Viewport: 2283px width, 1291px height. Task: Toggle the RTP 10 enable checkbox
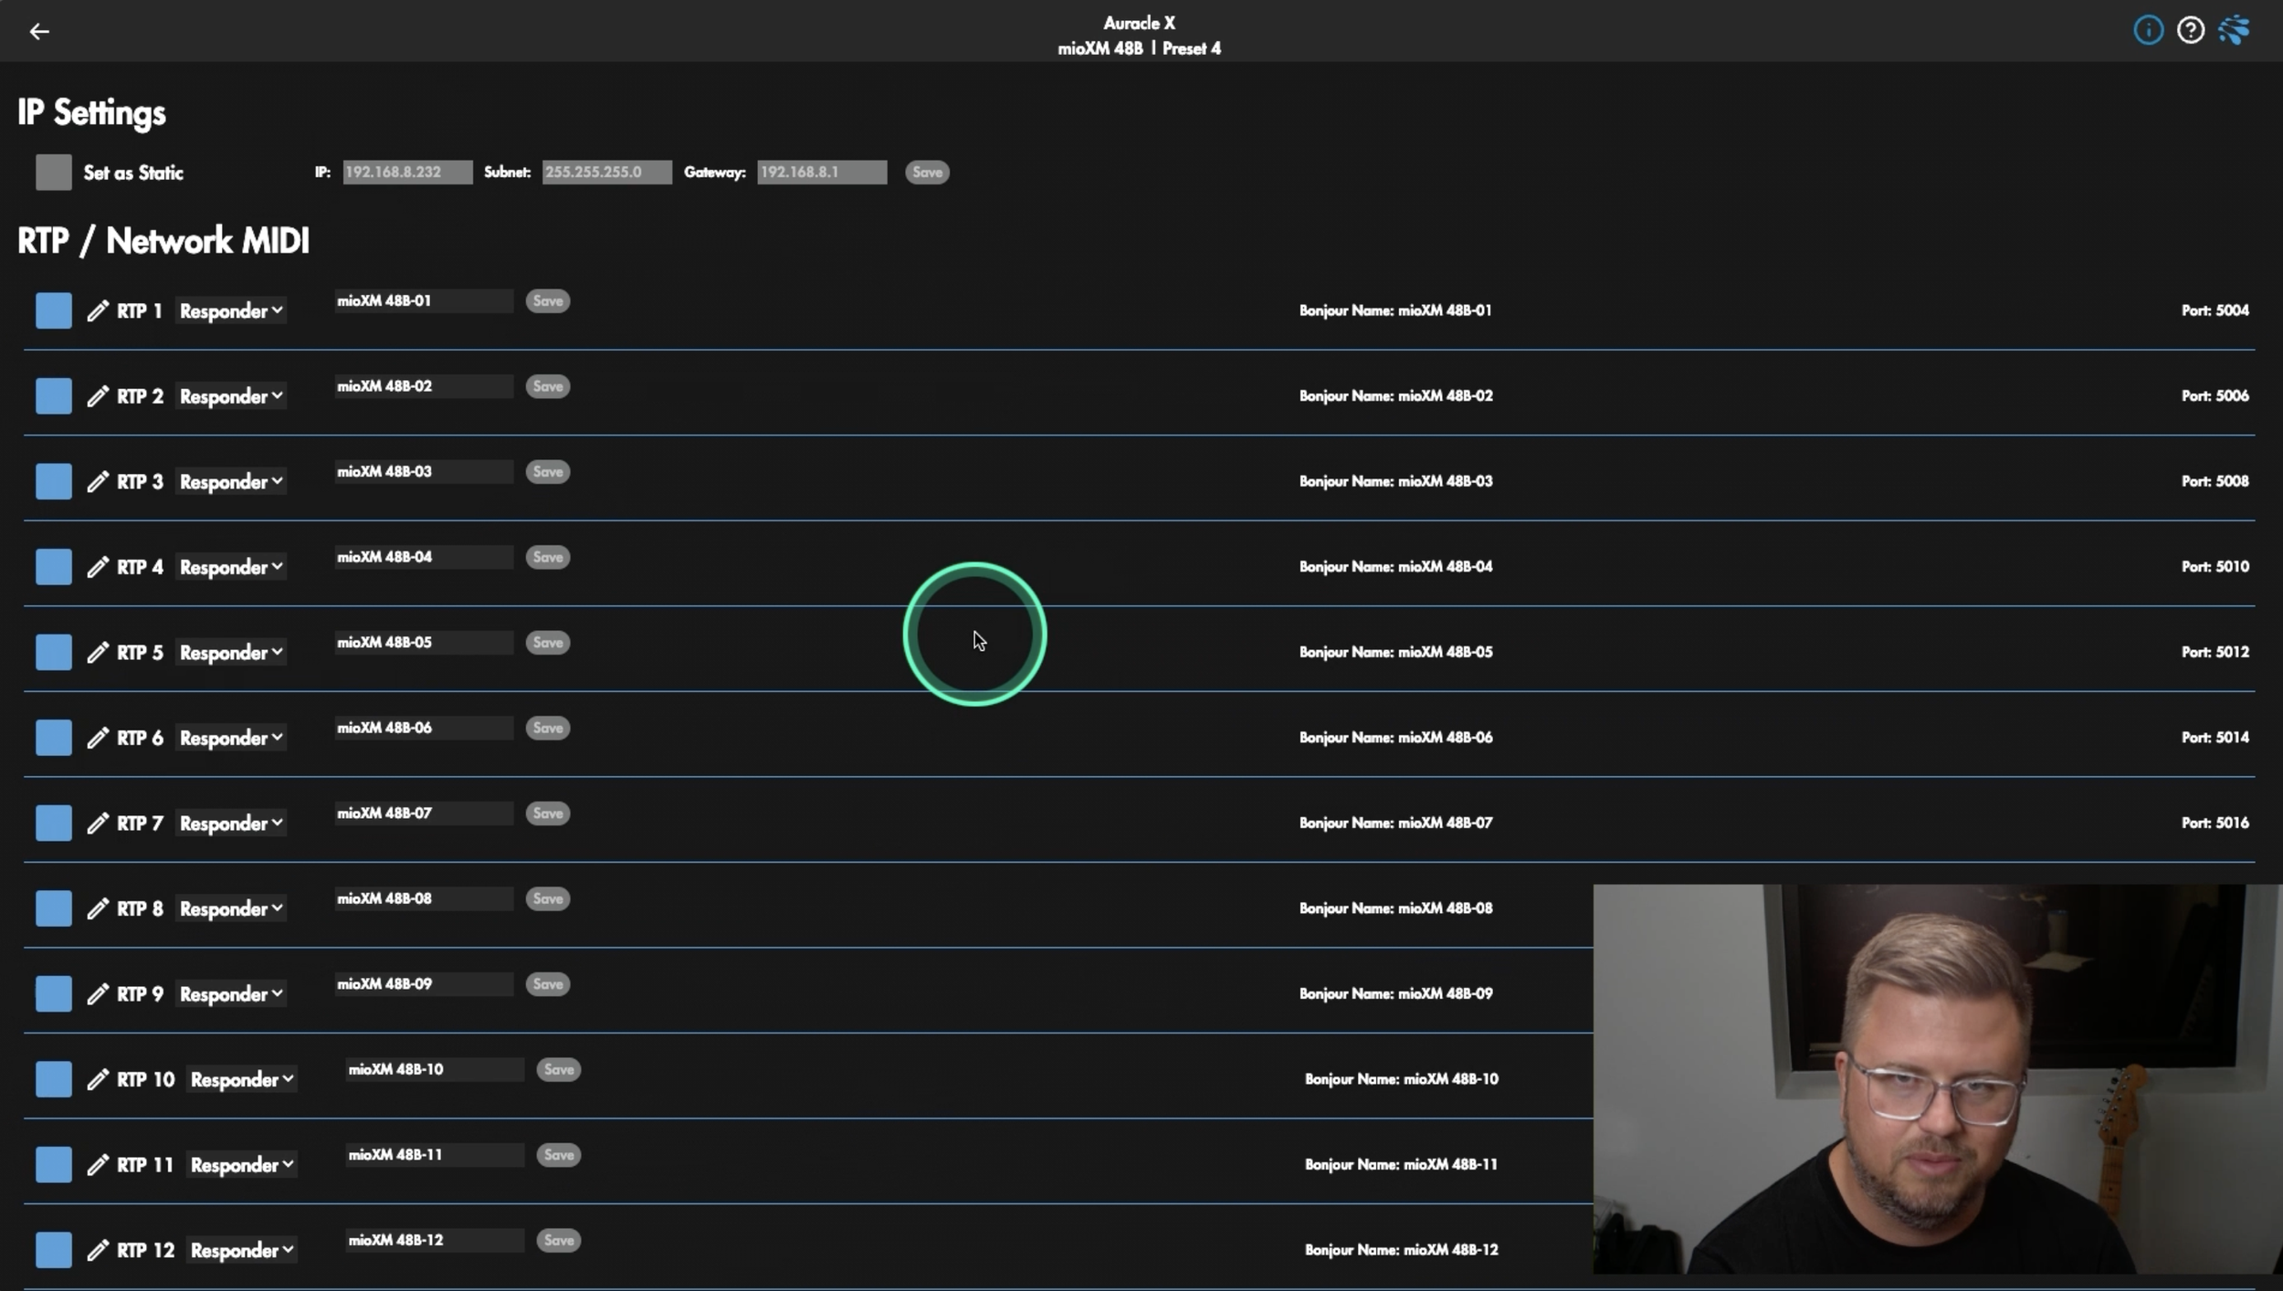tap(54, 1079)
